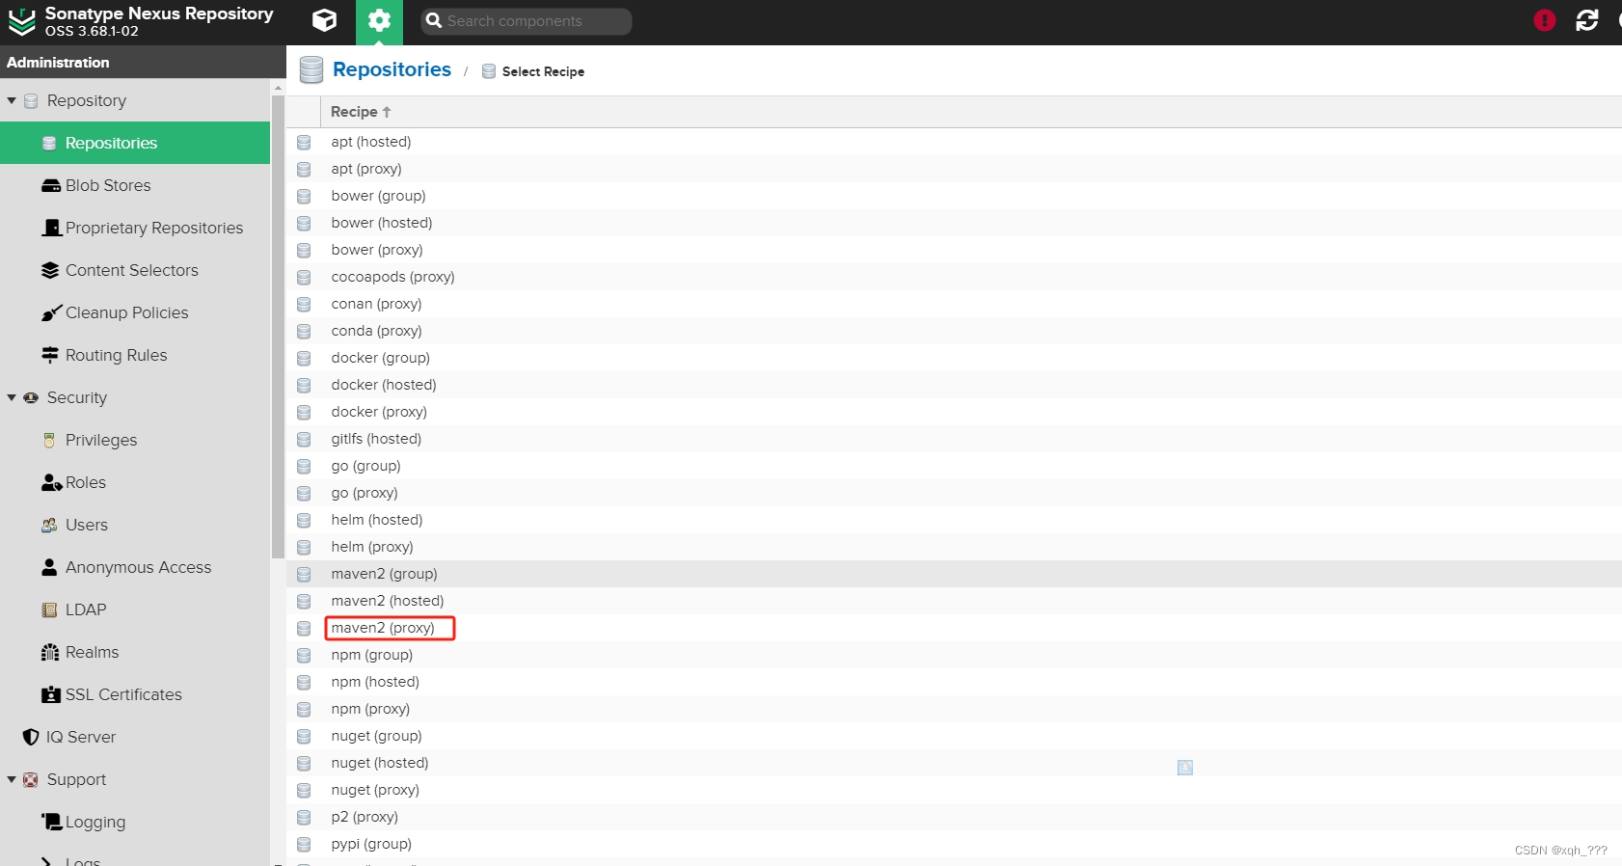Click the Privileges medal icon
The width and height of the screenshot is (1622, 866).
pyautogui.click(x=49, y=440)
